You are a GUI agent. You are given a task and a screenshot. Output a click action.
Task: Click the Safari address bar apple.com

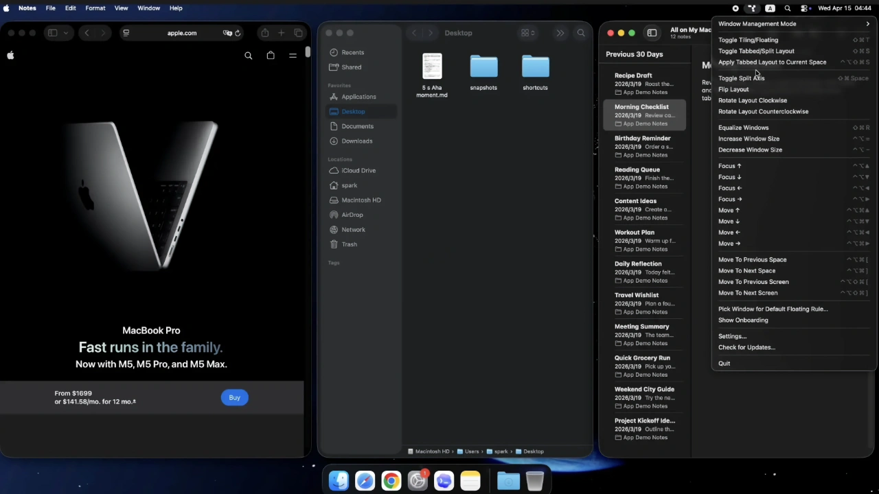(x=182, y=33)
